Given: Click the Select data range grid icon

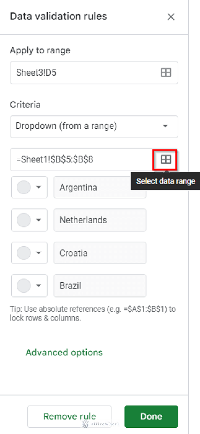Looking at the screenshot, I should (166, 159).
